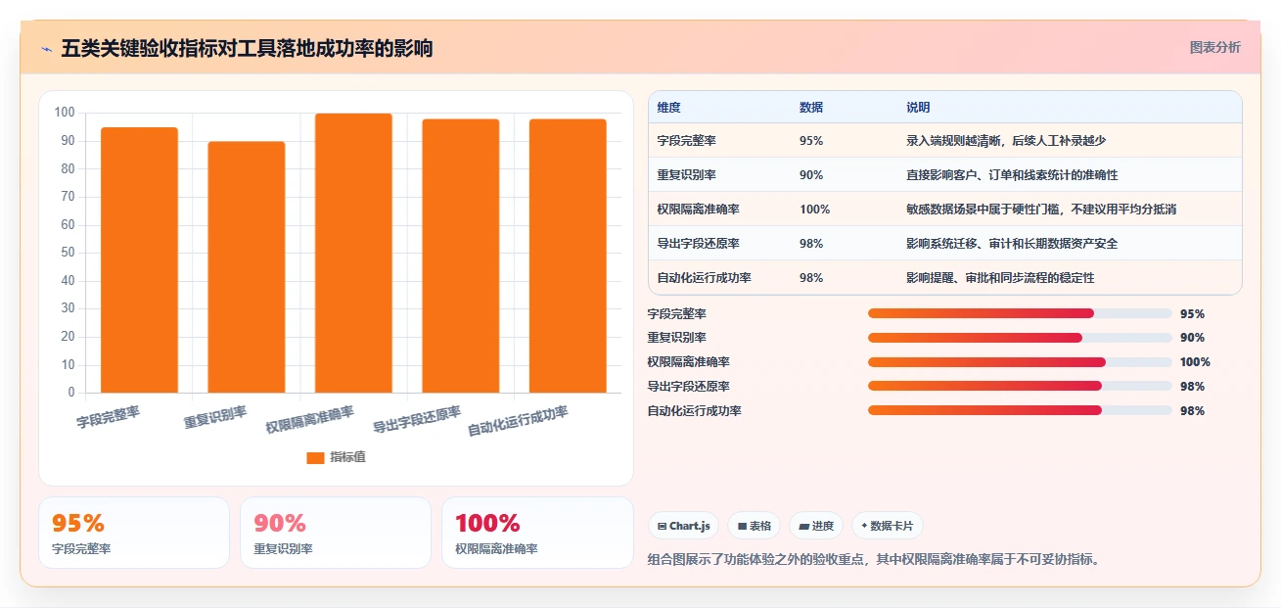This screenshot has width=1281, height=608.
Task: Click the 说明 table column header
Action: (919, 108)
